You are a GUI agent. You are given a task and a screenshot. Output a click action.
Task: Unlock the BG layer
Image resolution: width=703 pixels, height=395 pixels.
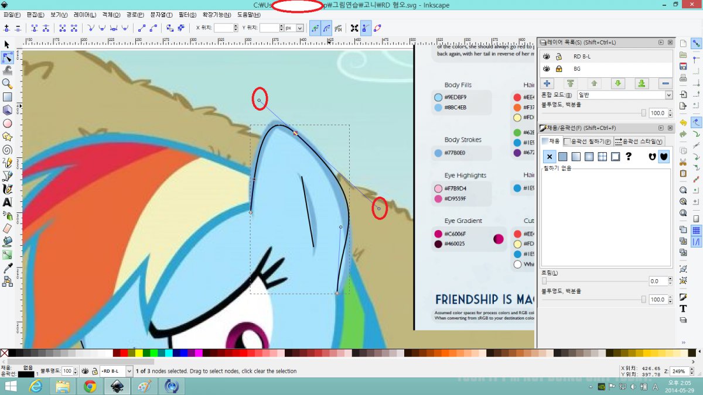coord(559,68)
